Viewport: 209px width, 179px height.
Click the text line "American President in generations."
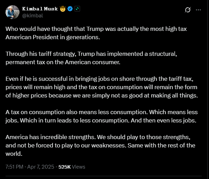click(x=53, y=37)
